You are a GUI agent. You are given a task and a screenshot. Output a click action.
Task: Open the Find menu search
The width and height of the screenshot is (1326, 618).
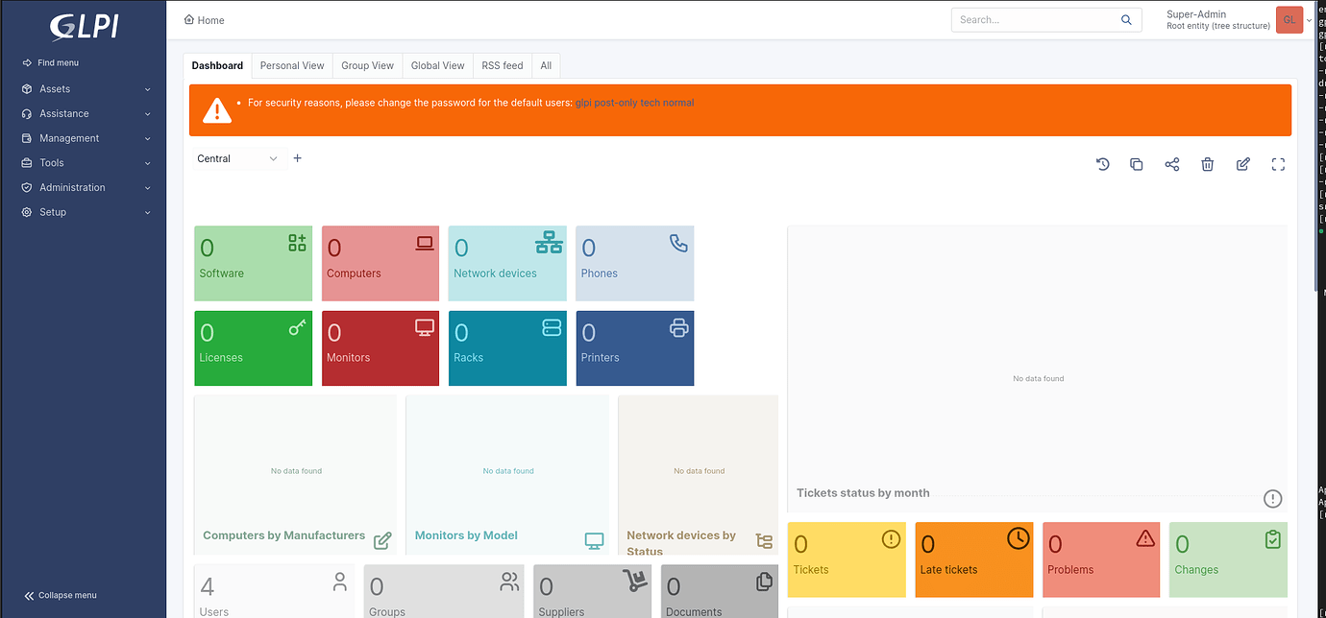(50, 63)
